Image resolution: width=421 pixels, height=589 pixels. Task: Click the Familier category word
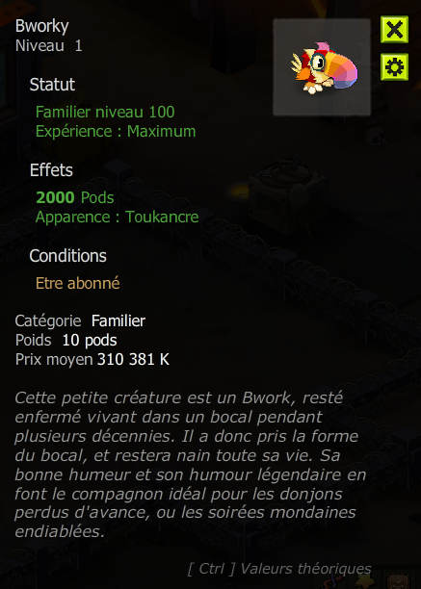[x=118, y=321]
